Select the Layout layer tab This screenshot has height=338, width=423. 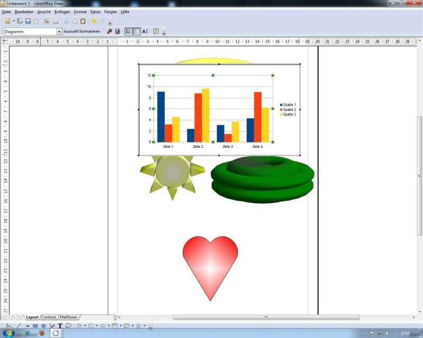point(32,317)
